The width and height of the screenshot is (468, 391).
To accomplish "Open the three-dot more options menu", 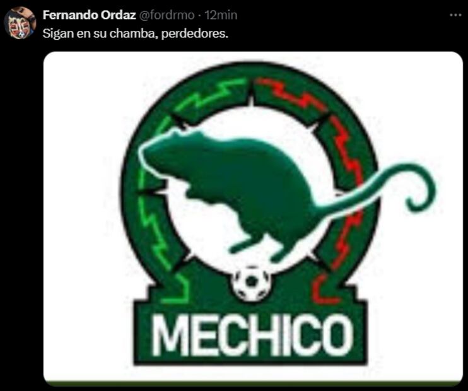I will point(455,15).
